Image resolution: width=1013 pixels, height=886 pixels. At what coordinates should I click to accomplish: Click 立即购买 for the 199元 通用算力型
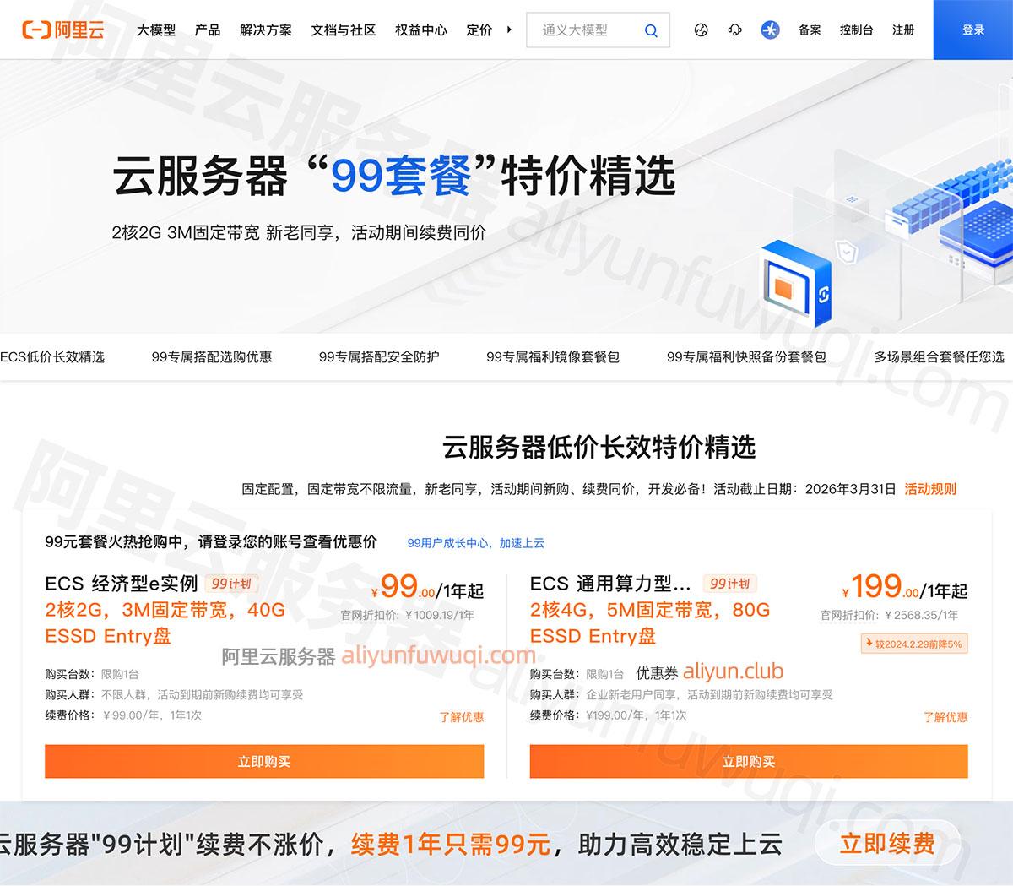[749, 761]
